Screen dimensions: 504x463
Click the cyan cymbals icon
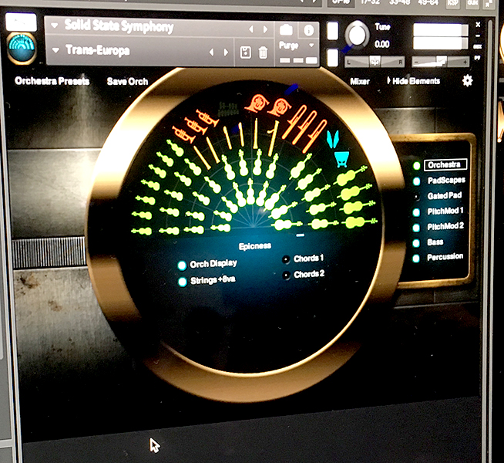click(333, 139)
